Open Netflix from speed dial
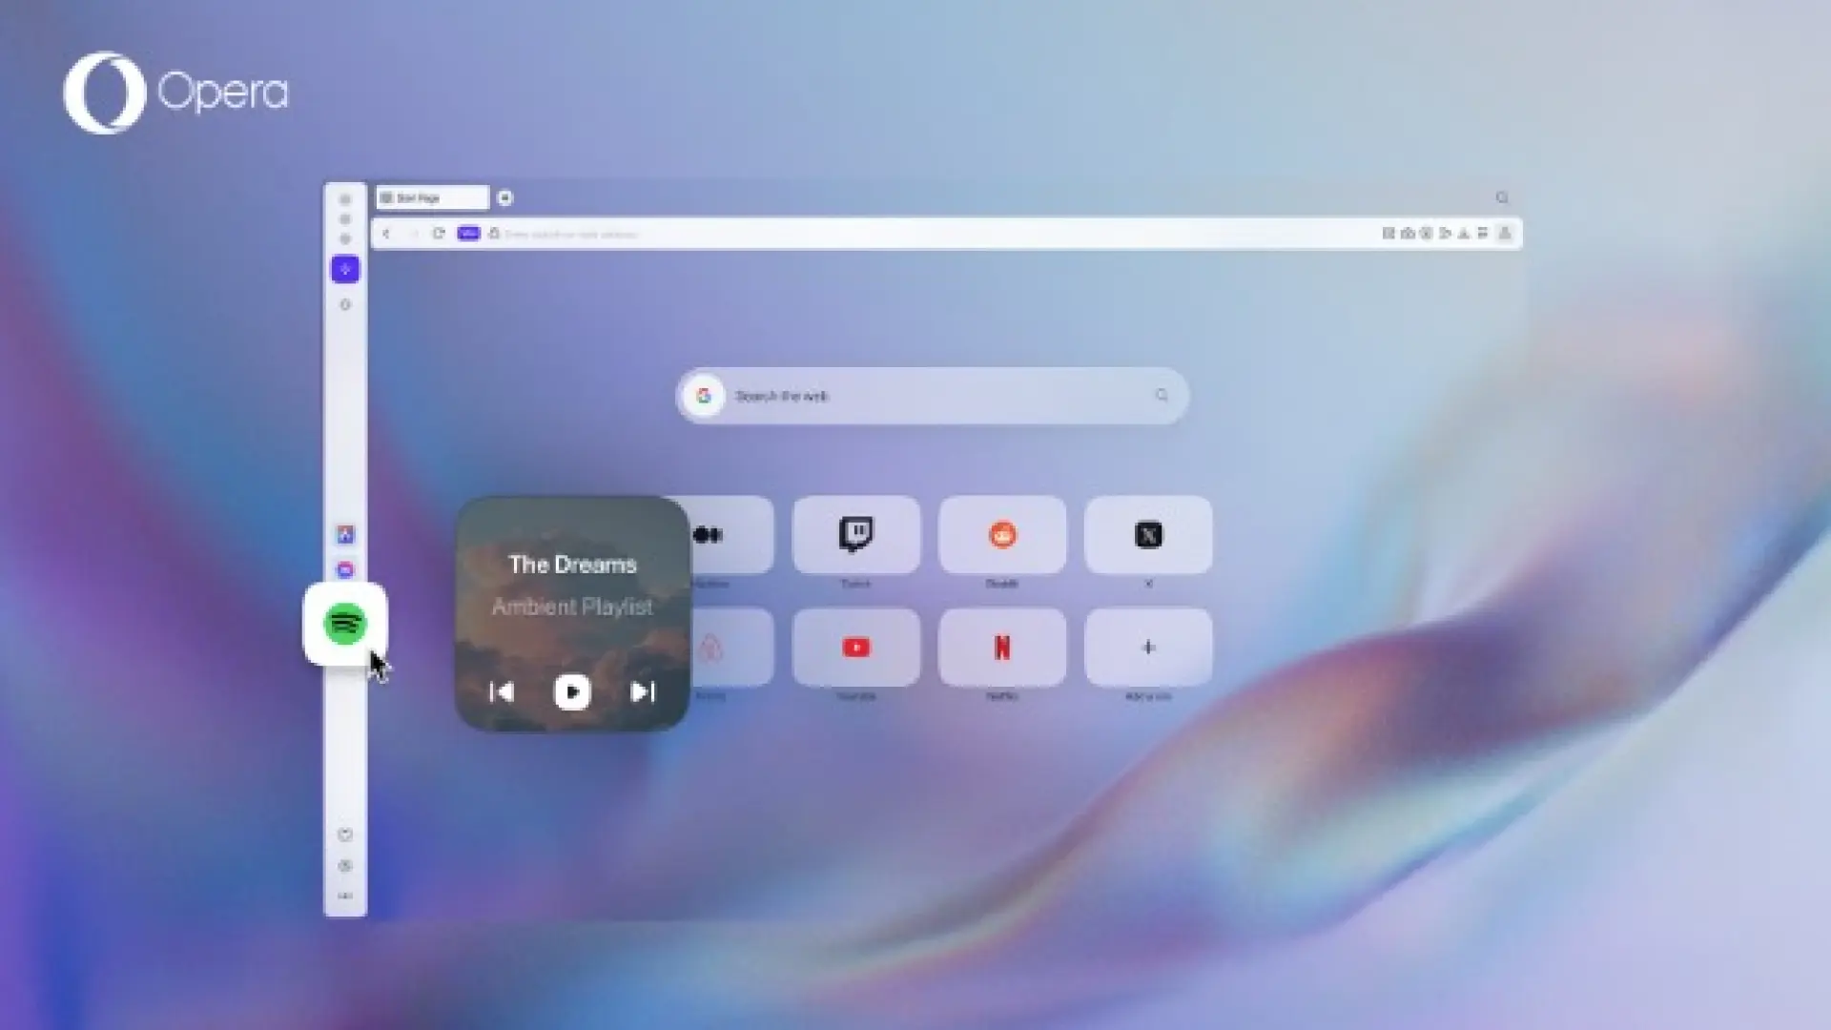This screenshot has height=1030, width=1831. coord(1001,647)
